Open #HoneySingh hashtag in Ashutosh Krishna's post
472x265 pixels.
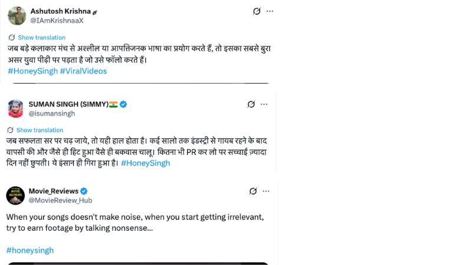[33, 71]
